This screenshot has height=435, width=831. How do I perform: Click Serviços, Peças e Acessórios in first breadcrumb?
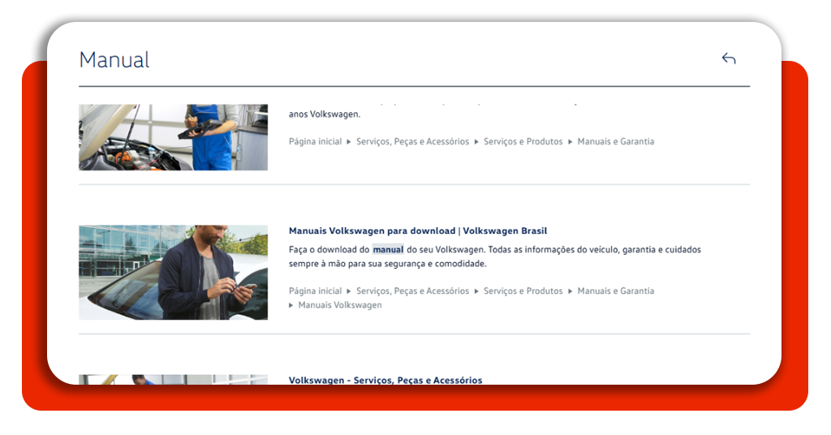tap(412, 141)
